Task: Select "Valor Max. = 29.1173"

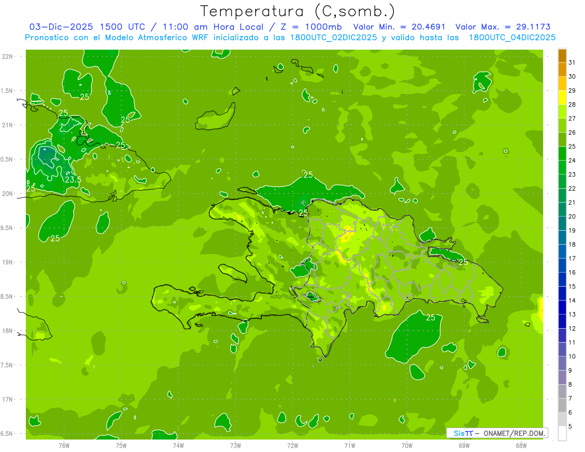Action: pos(503,27)
